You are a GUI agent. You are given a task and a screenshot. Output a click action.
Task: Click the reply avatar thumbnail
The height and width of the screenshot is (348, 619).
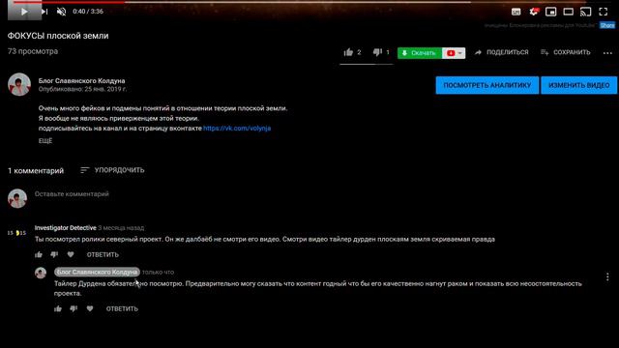pyautogui.click(x=41, y=273)
